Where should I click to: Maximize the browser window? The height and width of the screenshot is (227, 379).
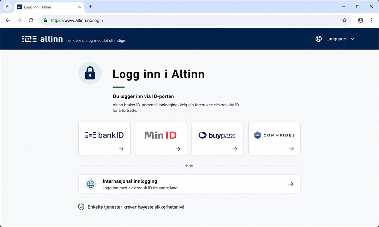[x=358, y=7]
